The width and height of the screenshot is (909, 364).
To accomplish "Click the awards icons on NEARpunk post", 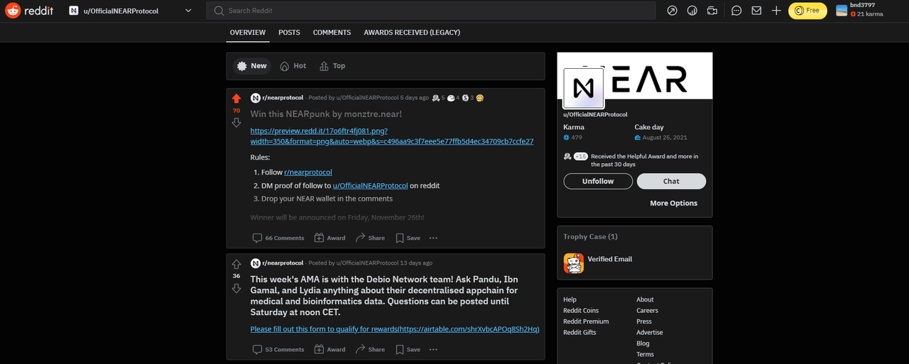I will 457,97.
